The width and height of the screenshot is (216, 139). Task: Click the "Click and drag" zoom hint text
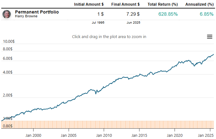coord(109,37)
